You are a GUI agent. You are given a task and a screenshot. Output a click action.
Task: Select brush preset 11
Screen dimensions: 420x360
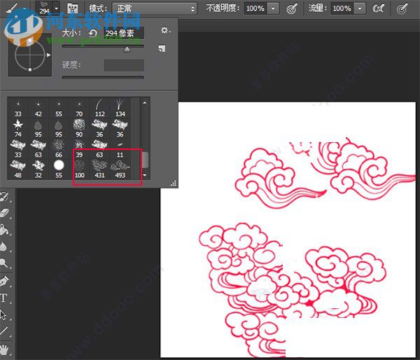[x=120, y=148]
